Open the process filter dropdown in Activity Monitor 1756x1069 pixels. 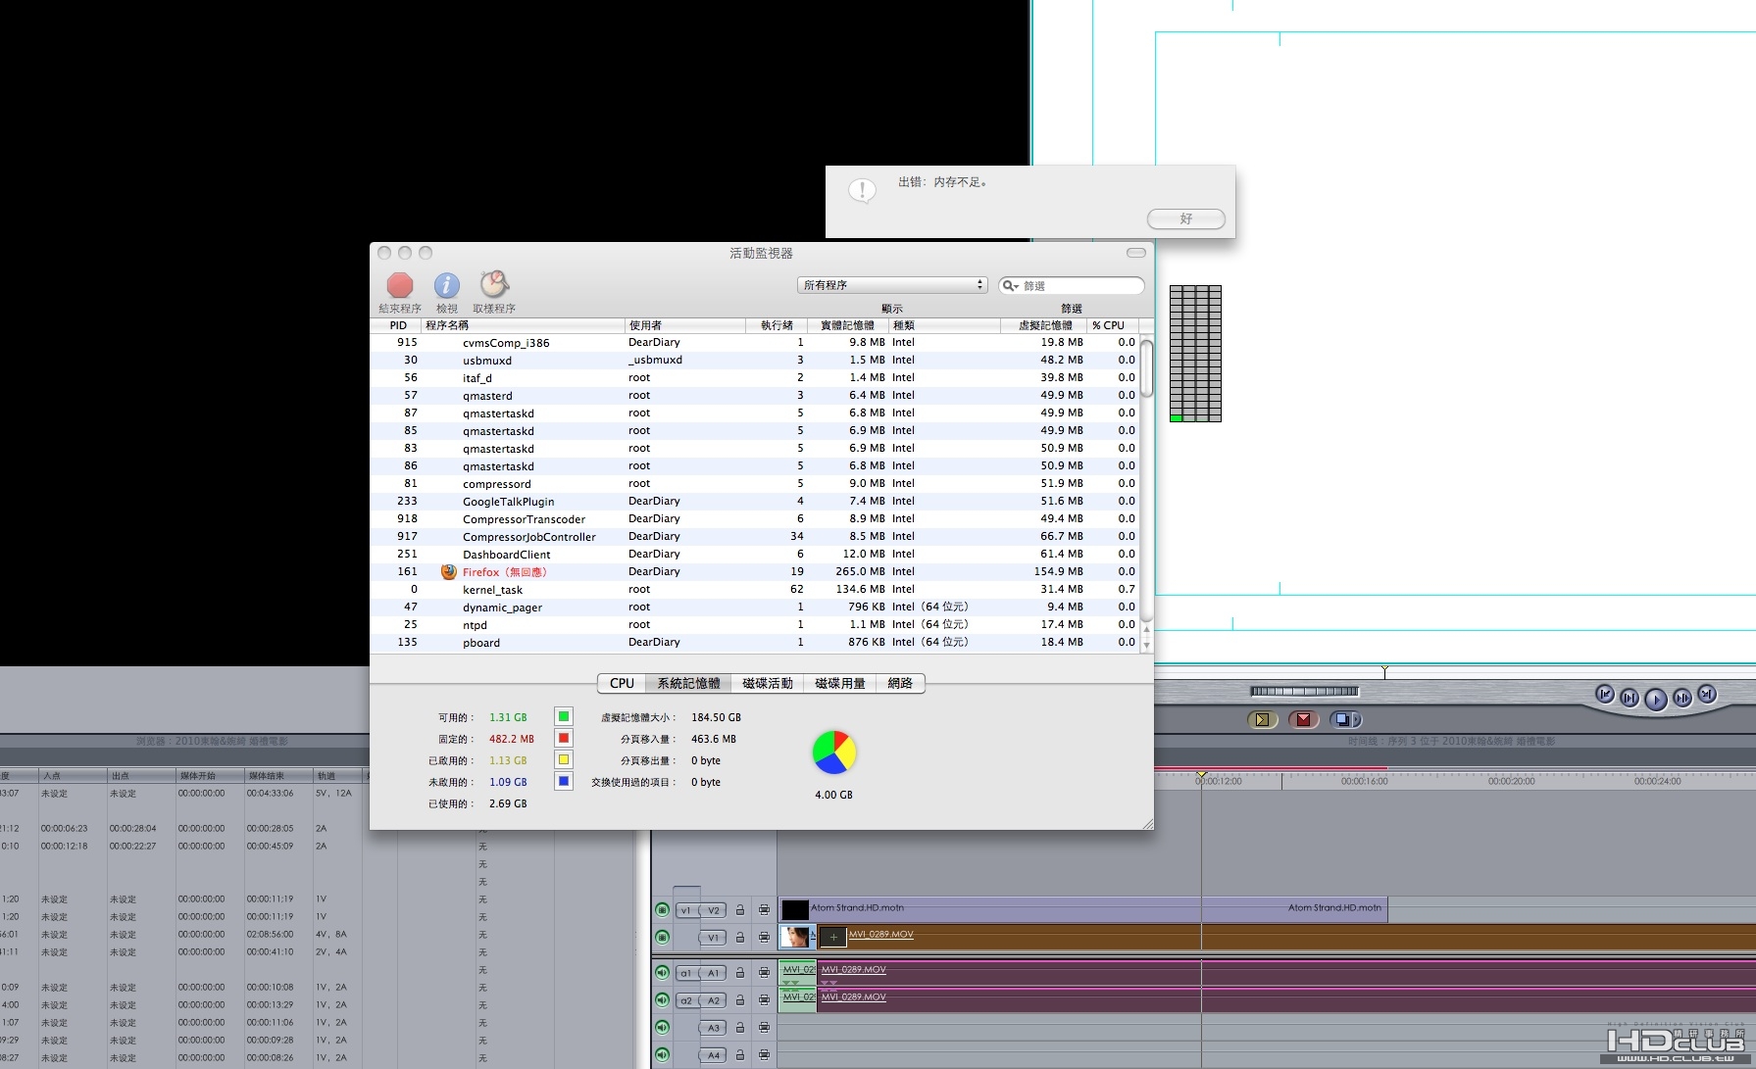[891, 285]
